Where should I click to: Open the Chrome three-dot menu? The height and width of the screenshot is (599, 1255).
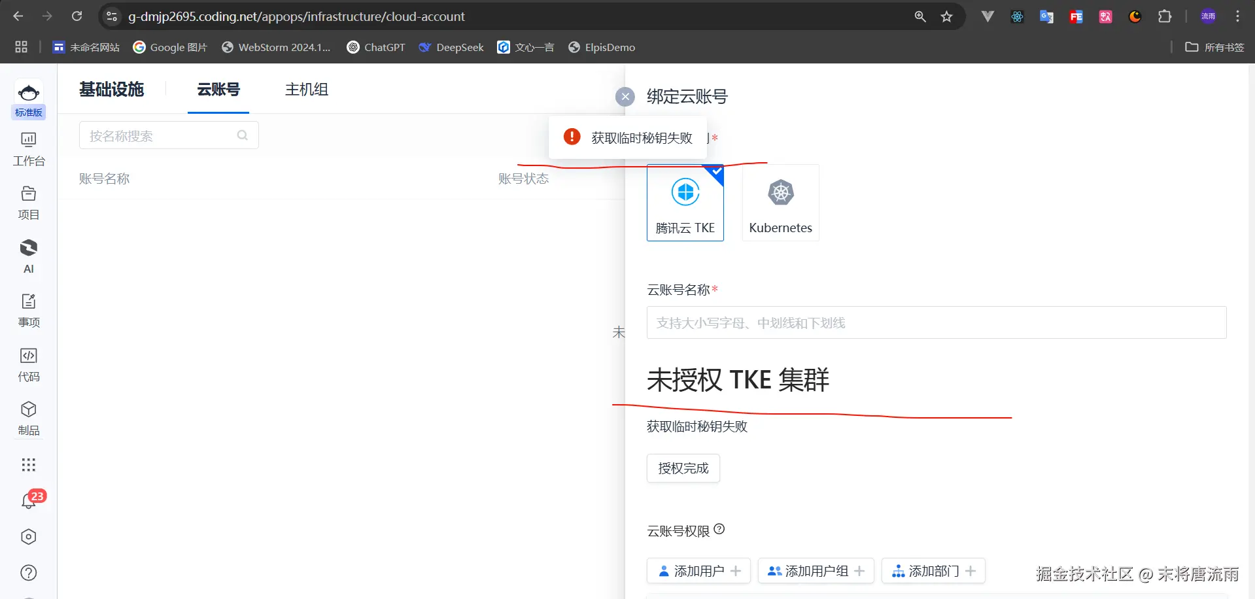pyautogui.click(x=1237, y=16)
